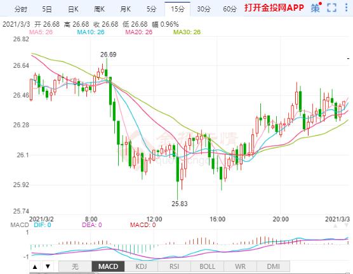Click the MA20: 26 legend label
The height and width of the screenshot is (274, 353).
coord(138,32)
